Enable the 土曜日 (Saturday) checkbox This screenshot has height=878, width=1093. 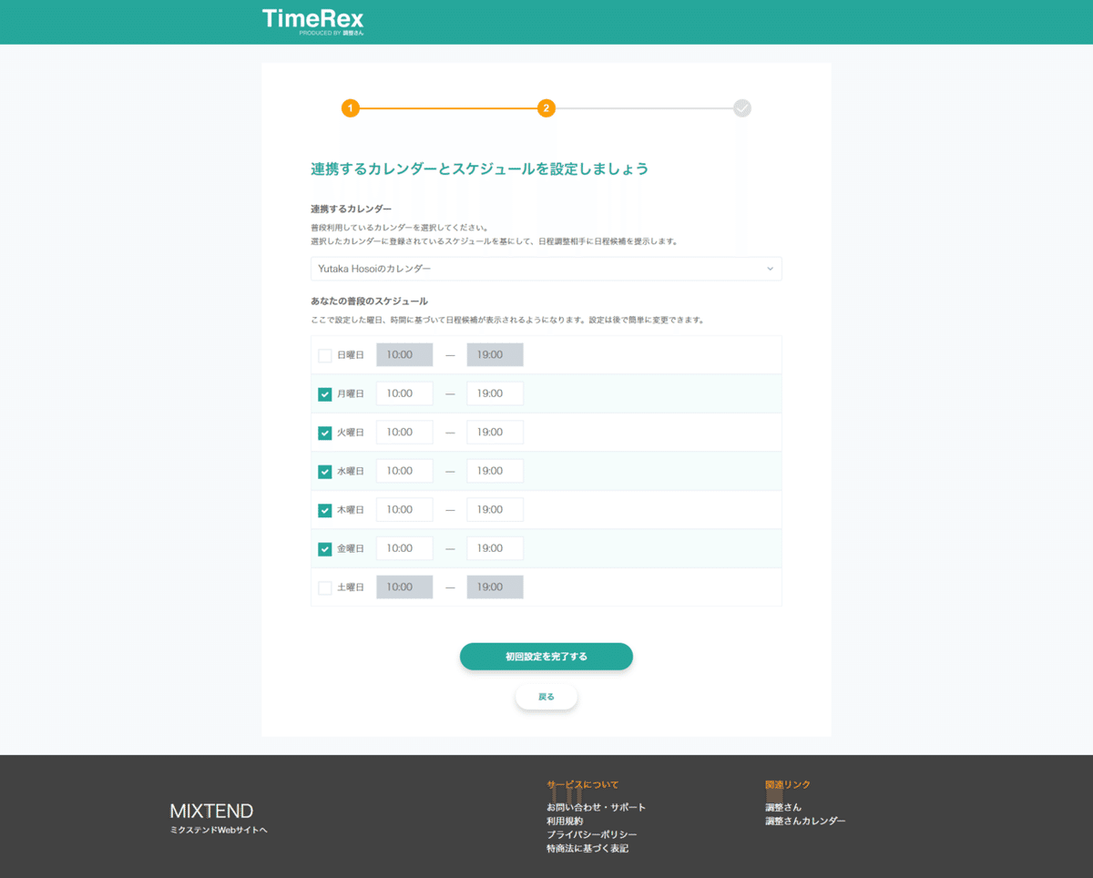(324, 587)
